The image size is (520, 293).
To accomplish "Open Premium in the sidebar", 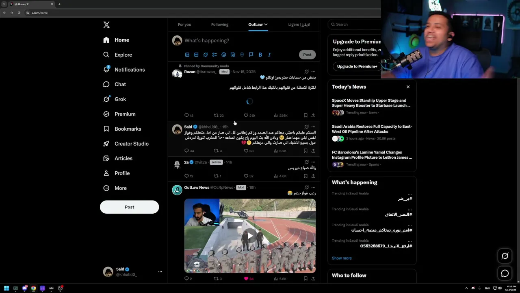I will 119,114.
